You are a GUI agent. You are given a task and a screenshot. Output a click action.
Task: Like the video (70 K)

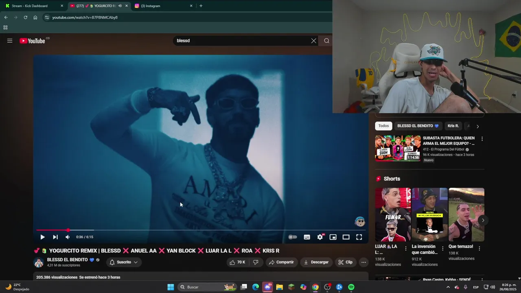[x=238, y=262]
